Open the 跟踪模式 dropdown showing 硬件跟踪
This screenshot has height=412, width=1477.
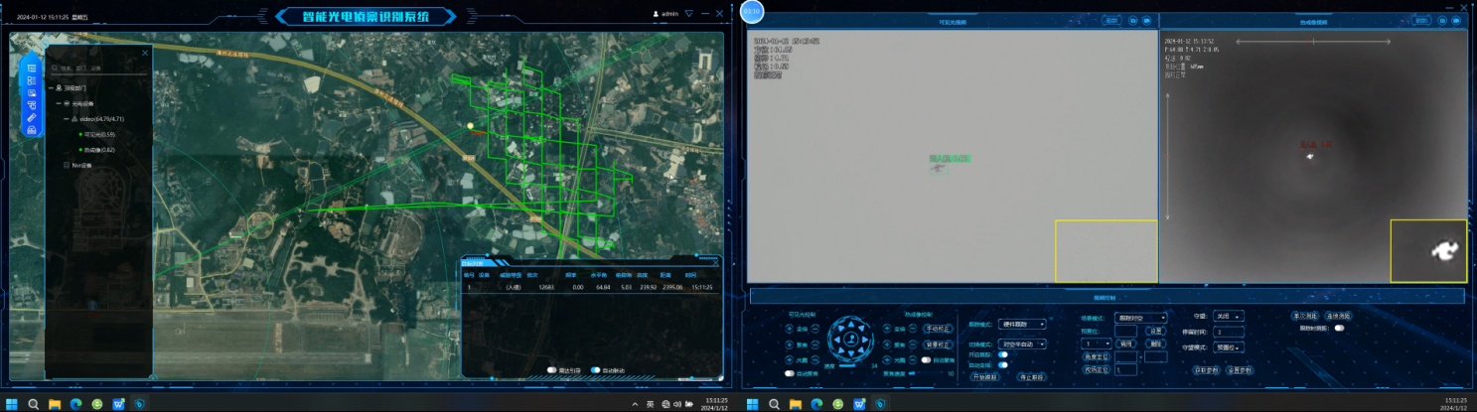coord(1022,324)
